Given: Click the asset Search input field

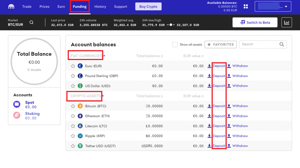Looking at the screenshot, I should pyautogui.click(x=260, y=44).
